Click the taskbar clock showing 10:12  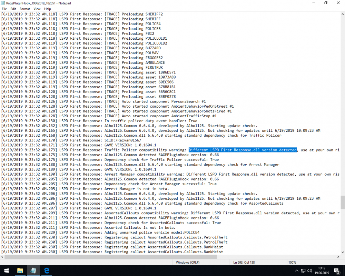[x=322, y=270]
